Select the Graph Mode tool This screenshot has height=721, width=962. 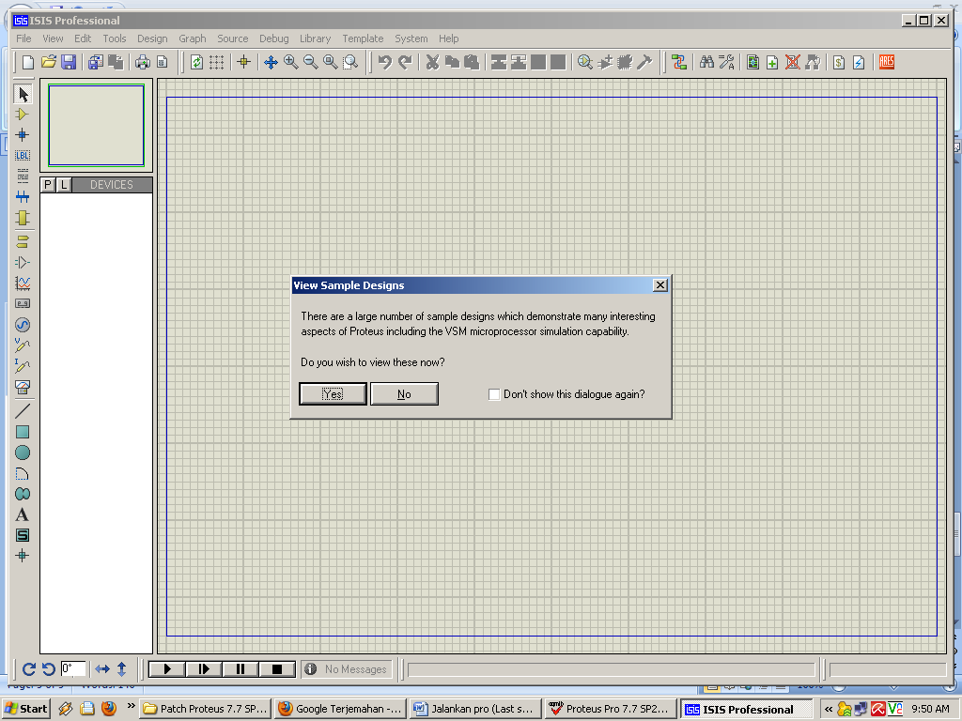[23, 284]
